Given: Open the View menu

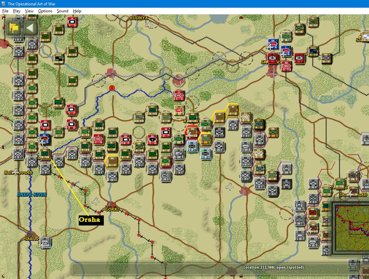Looking at the screenshot, I should pyautogui.click(x=29, y=11).
